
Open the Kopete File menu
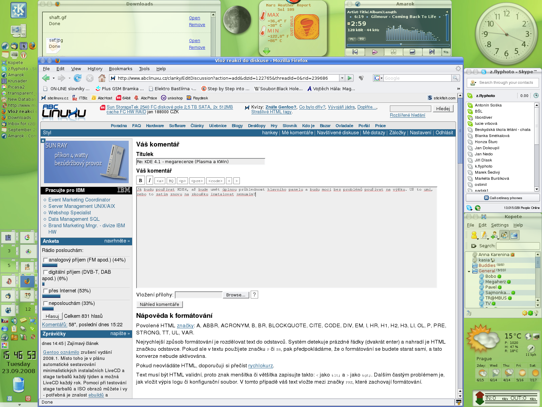[471, 225]
